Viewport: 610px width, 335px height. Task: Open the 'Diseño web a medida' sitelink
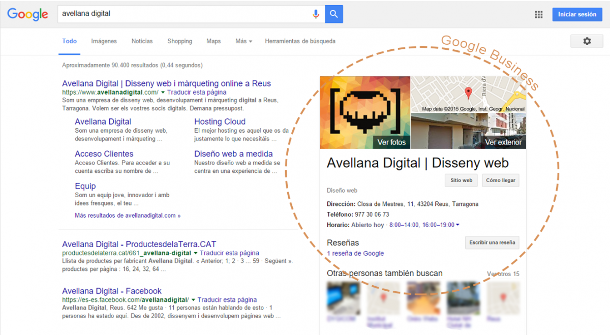tap(233, 154)
